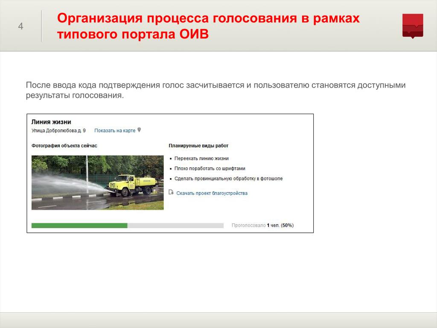Click bullet 'Плохо поработать со шрифтами'
Image resolution: width=437 pixels, height=328 pixels.
(x=210, y=168)
